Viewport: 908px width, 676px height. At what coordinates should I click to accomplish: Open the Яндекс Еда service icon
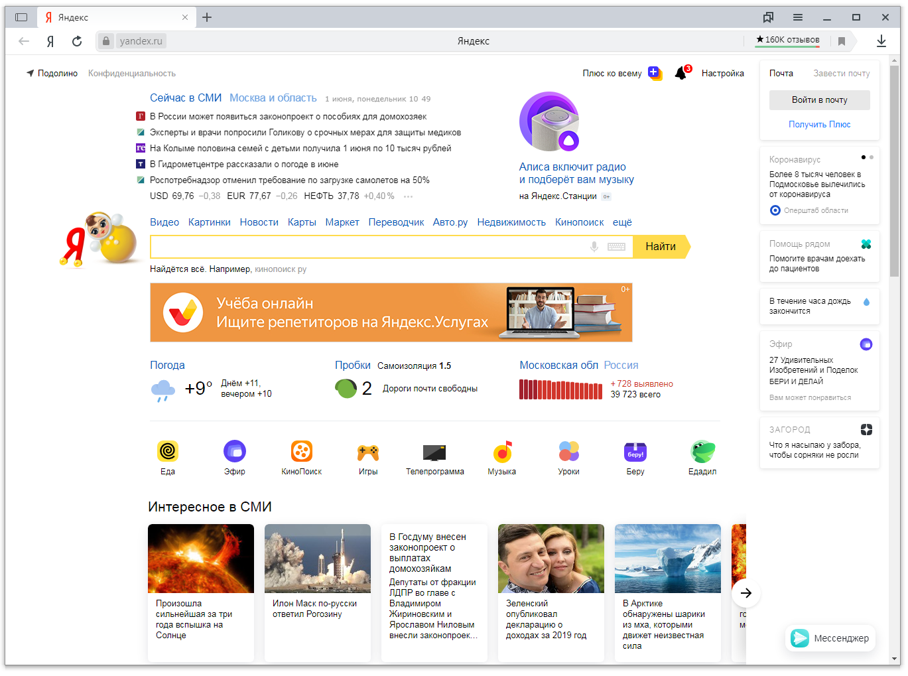pos(168,452)
